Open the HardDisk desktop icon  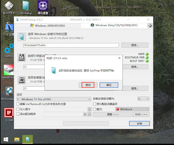coord(8,72)
